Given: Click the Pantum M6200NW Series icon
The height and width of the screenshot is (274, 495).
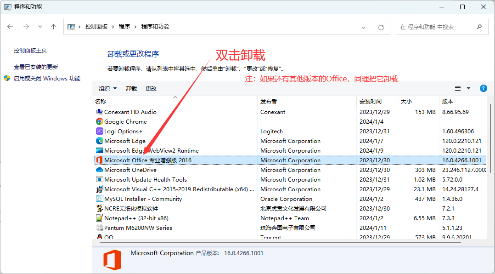Looking at the screenshot, I should tap(100, 228).
